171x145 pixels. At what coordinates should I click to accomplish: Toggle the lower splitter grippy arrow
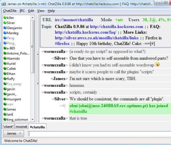(x=38, y=83)
